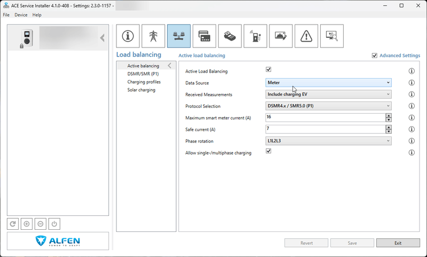Toggle the Active Load Balancing checkbox
Screen dimensions: 427x257
click(268, 69)
